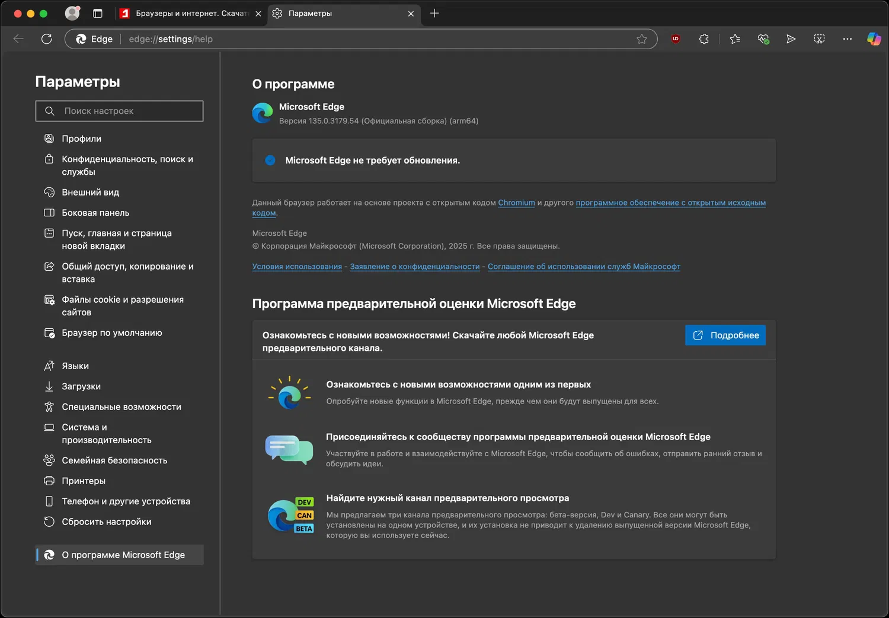Screen dimensions: 889x618
Task: Refresh the page
Action: tap(47, 39)
